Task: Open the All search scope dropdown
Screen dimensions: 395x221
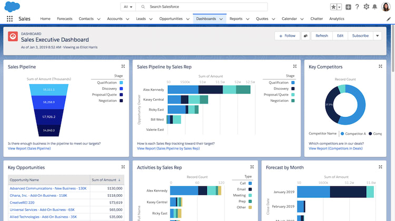Action: coord(128,7)
